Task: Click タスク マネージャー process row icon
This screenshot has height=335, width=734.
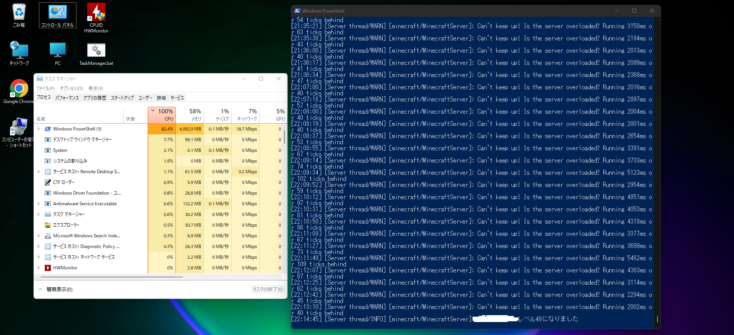Action: tap(48, 214)
